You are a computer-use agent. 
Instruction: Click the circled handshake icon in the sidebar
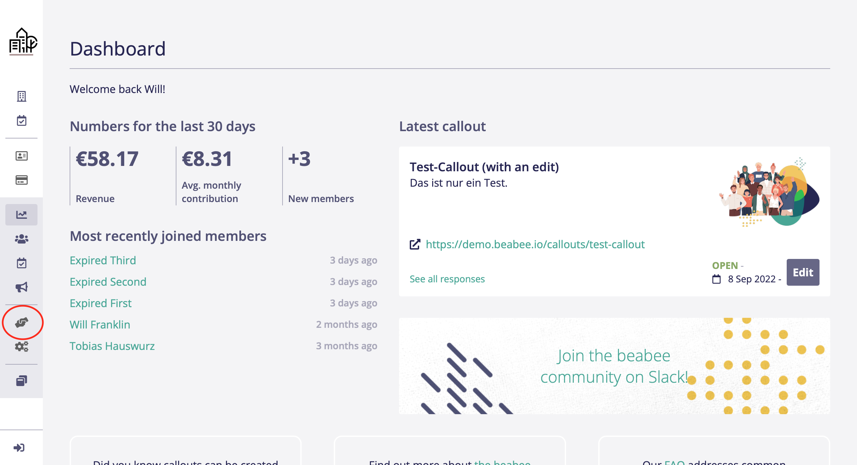(21, 322)
